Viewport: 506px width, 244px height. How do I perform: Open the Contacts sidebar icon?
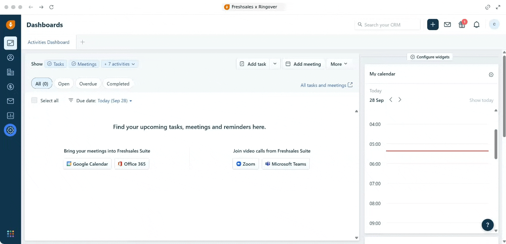pos(10,57)
